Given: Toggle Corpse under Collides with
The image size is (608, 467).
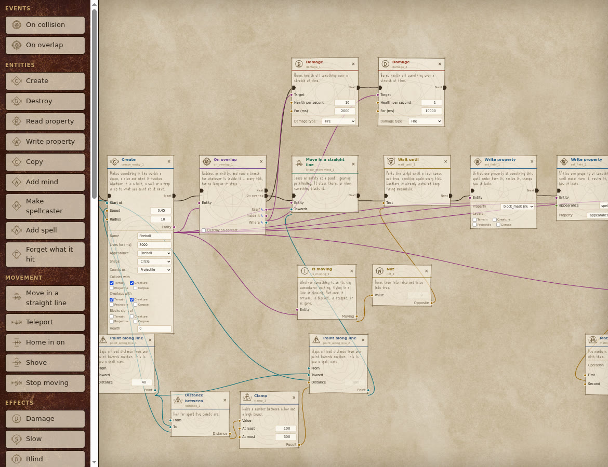Looking at the screenshot, I should tap(135, 288).
